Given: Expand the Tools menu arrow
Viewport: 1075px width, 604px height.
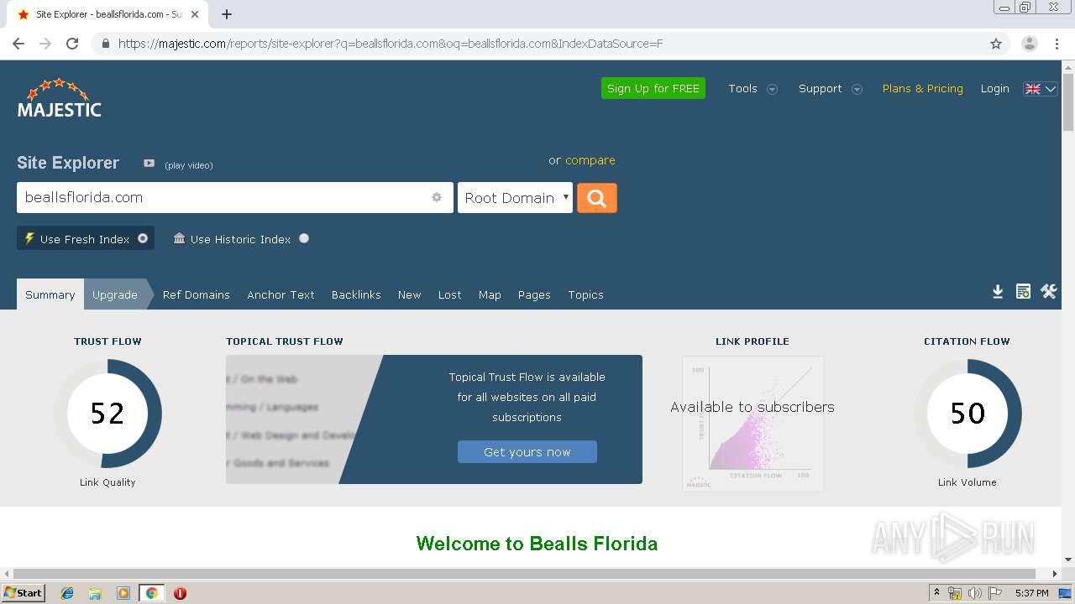Looking at the screenshot, I should [x=773, y=89].
